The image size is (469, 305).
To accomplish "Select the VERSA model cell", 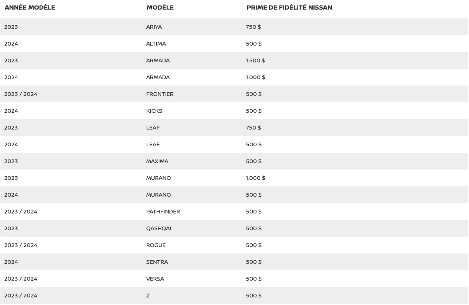I will point(155,279).
